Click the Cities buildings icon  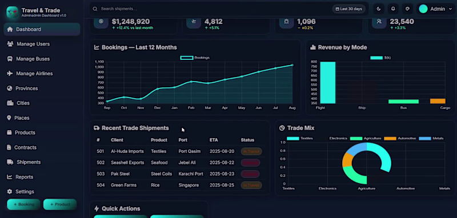(10, 103)
